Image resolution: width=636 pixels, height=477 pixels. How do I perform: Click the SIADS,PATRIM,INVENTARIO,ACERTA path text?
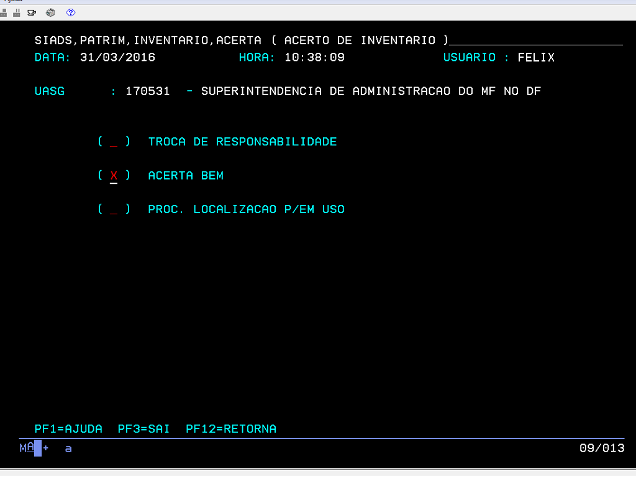point(148,40)
